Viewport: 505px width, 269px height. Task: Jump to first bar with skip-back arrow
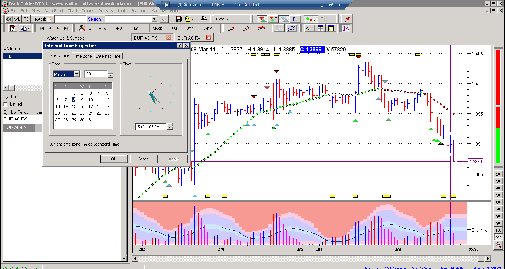click(42, 28)
